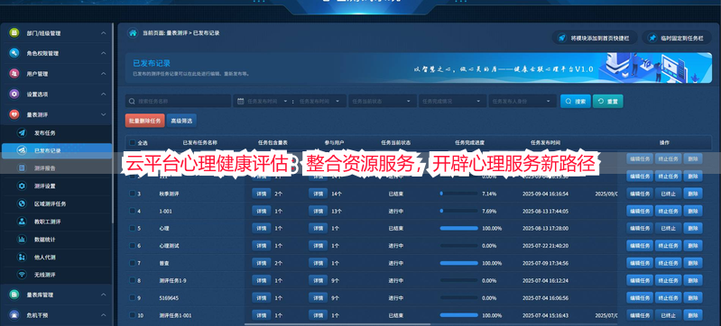
Task: Click progress bar for 心理 at 100.00%
Action: click(x=459, y=228)
